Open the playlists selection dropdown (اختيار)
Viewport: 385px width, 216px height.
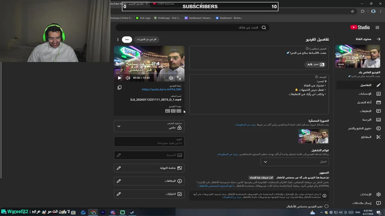coord(295,162)
